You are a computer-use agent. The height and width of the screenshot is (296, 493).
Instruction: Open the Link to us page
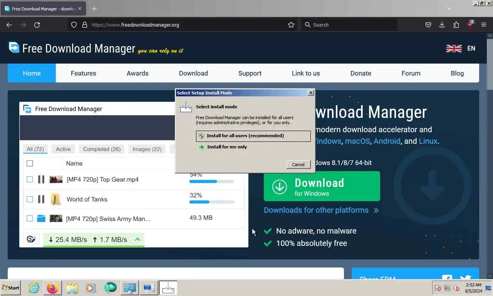tap(306, 73)
